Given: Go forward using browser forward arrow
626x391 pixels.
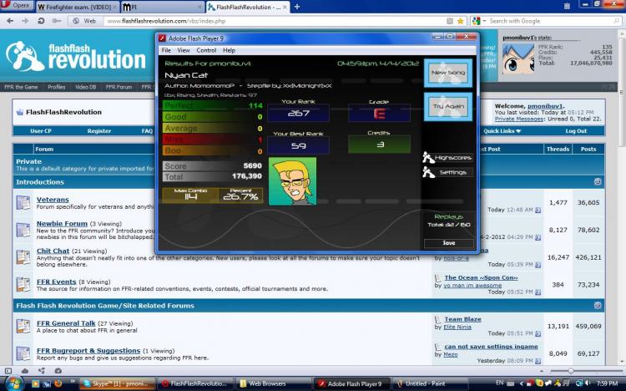Looking at the screenshot, I should point(25,21).
